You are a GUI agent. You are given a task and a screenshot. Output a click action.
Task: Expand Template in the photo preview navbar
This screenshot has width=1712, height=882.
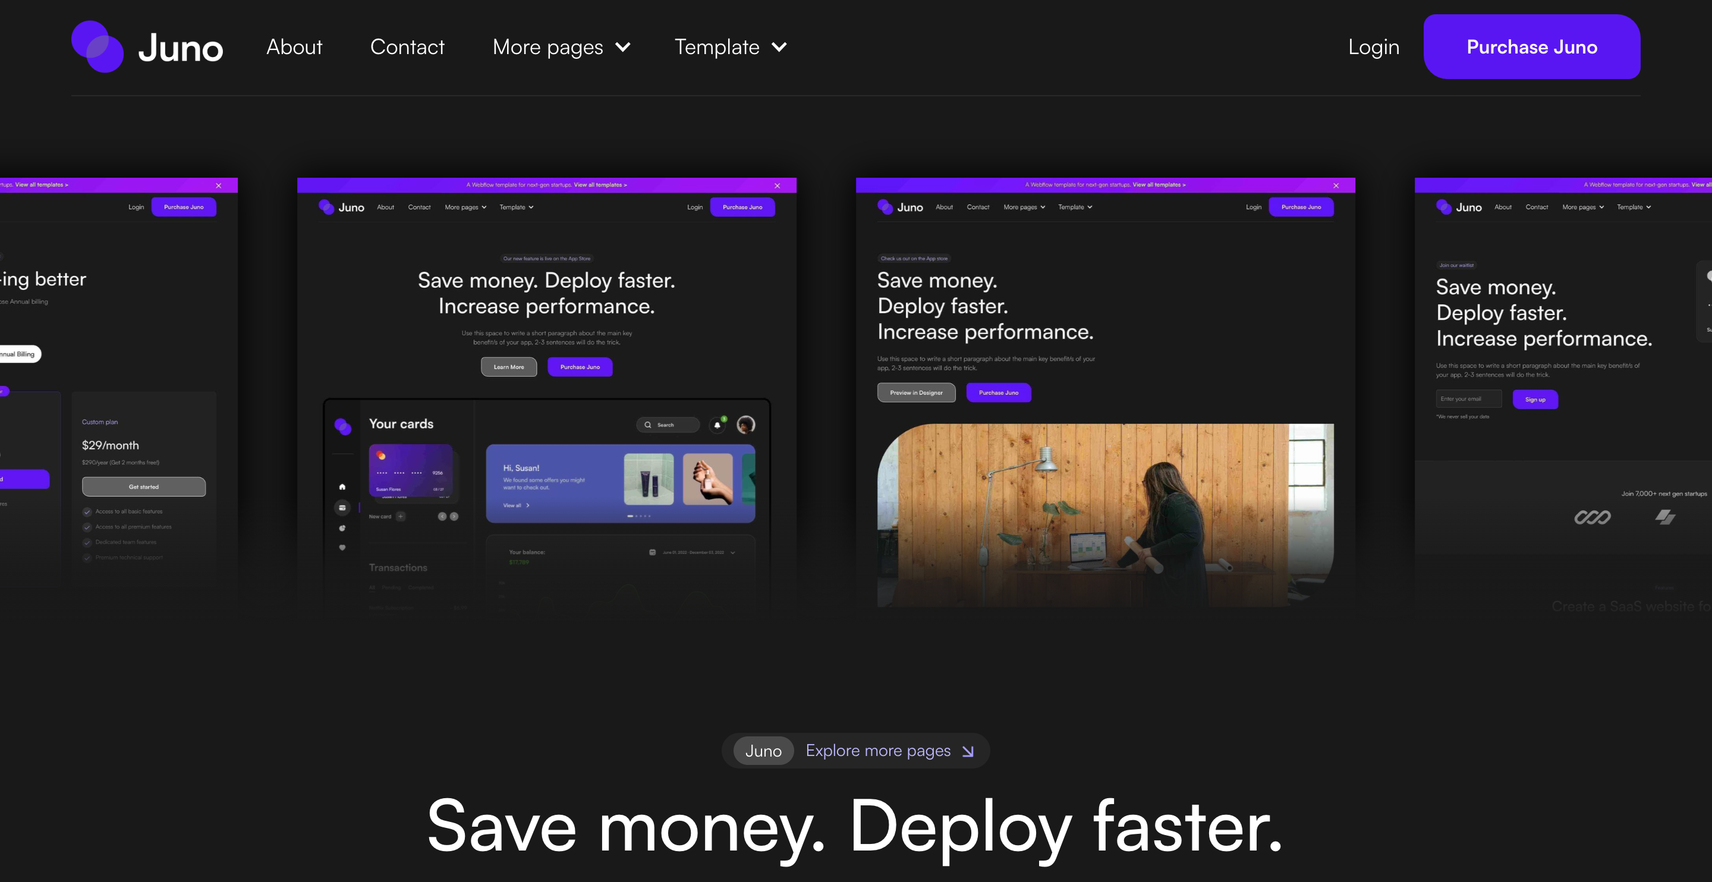[x=1075, y=207]
